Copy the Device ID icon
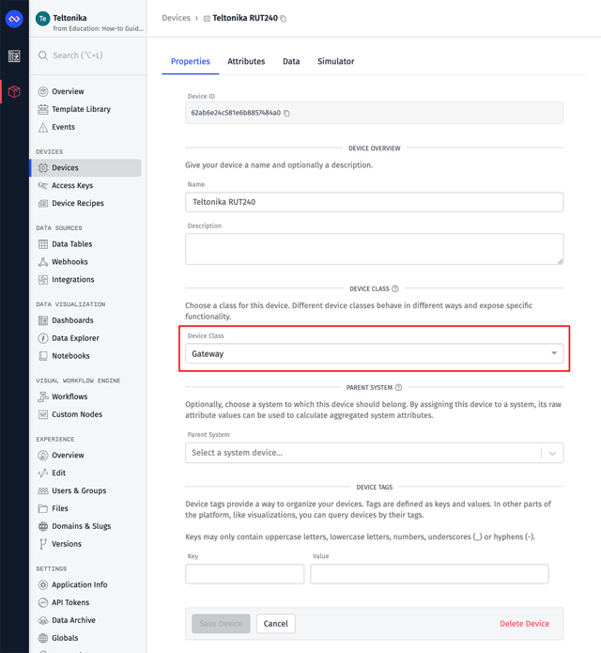This screenshot has width=601, height=653. 286,113
